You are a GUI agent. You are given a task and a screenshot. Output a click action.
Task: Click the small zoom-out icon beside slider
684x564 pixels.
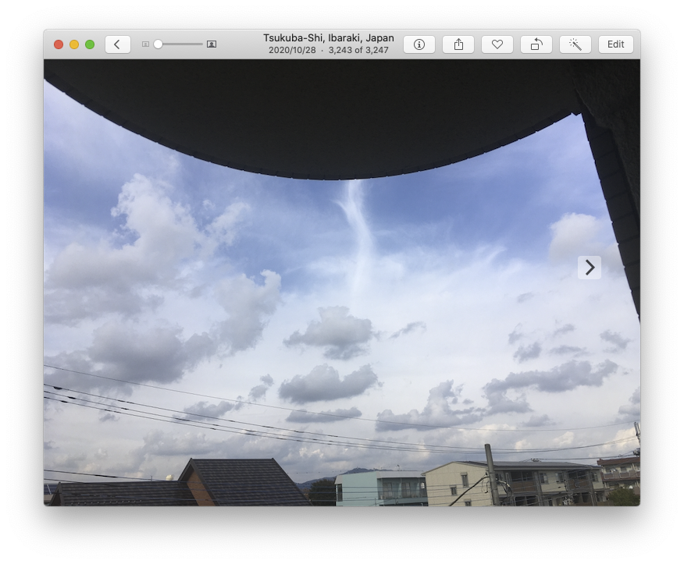(x=145, y=44)
